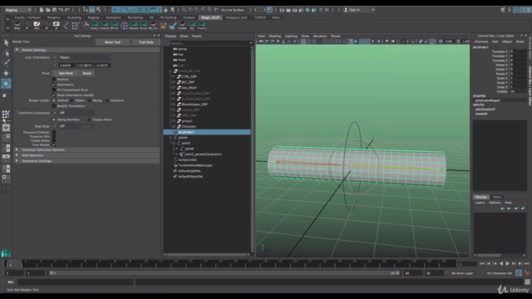The image size is (532, 299).
Task: Click the pivot Reset button
Action: point(87,73)
